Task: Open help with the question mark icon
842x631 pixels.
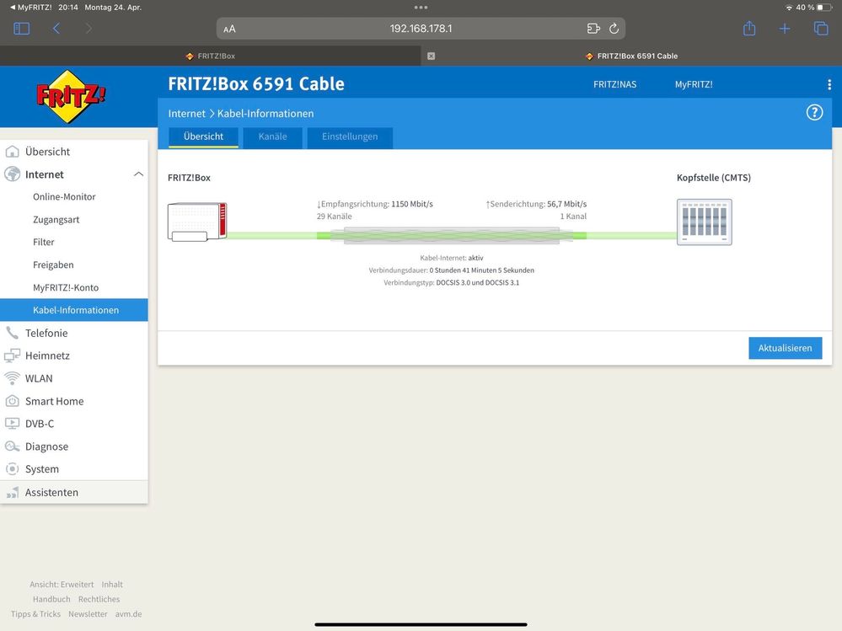Action: point(814,113)
